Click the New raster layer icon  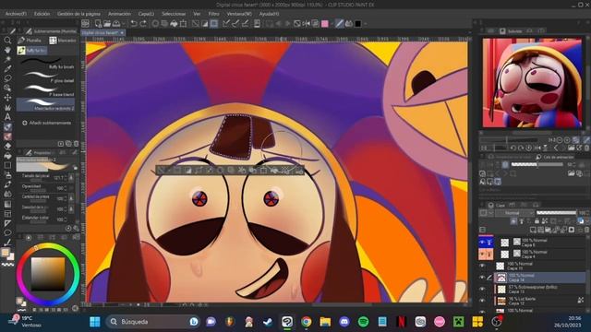tap(533, 230)
